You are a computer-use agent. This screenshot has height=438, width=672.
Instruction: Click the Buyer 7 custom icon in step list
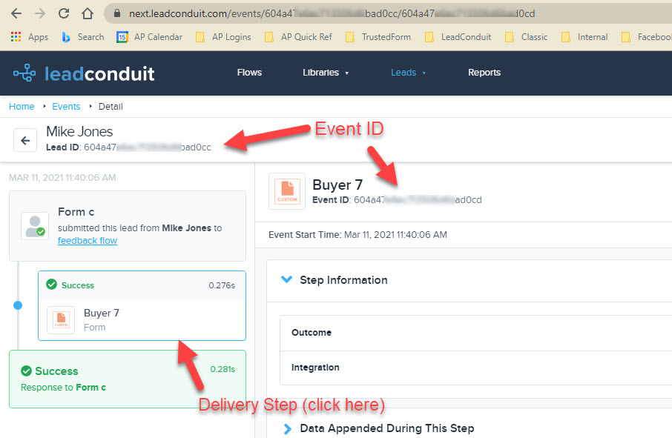pyautogui.click(x=61, y=320)
